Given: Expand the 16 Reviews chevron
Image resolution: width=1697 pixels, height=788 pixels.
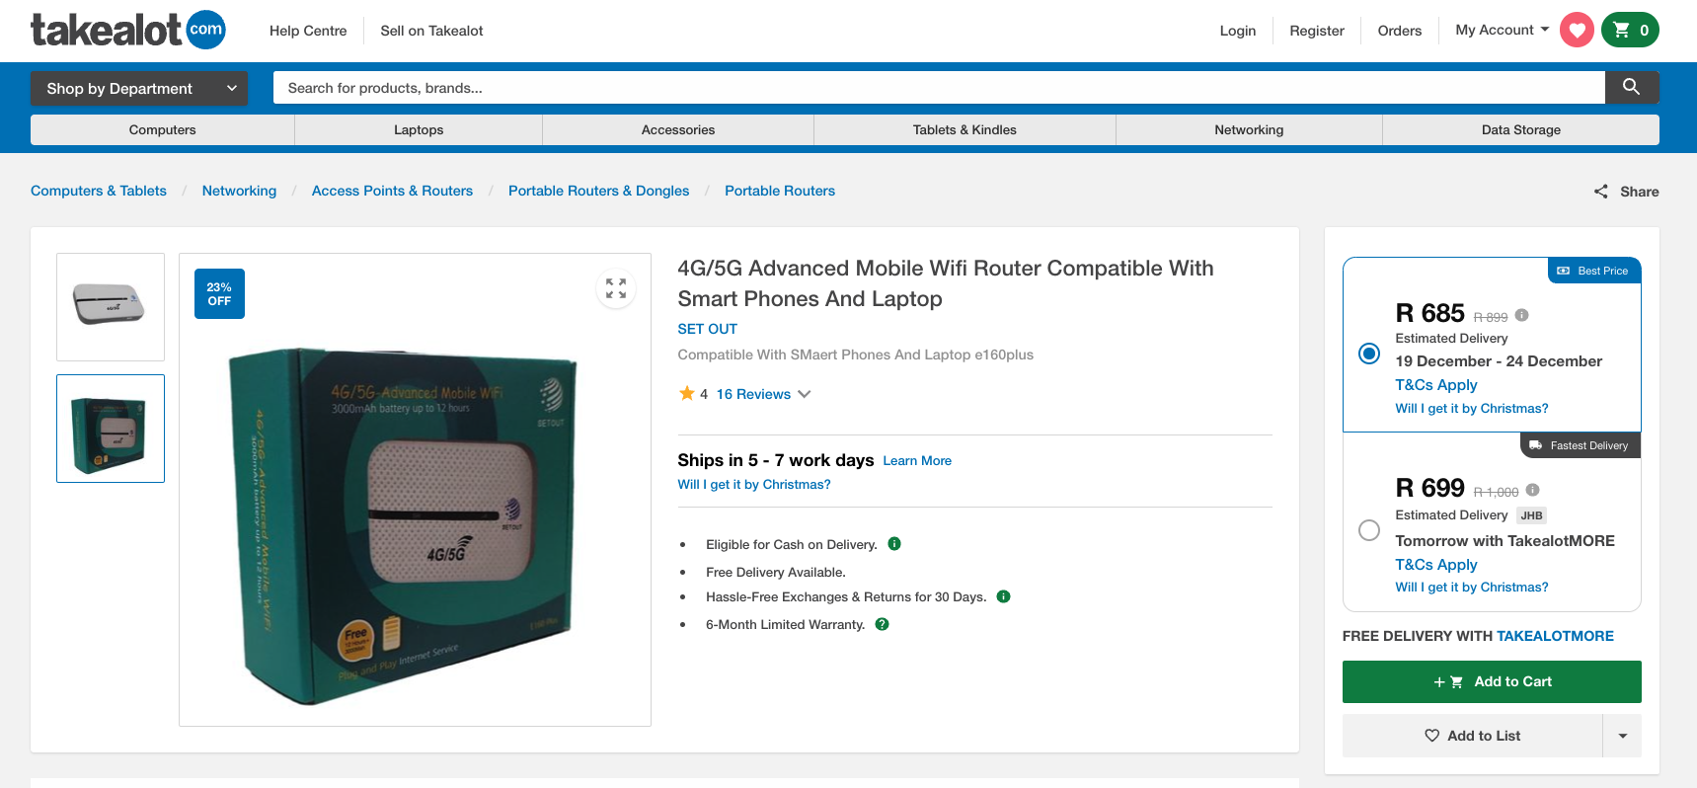Looking at the screenshot, I should point(805,394).
